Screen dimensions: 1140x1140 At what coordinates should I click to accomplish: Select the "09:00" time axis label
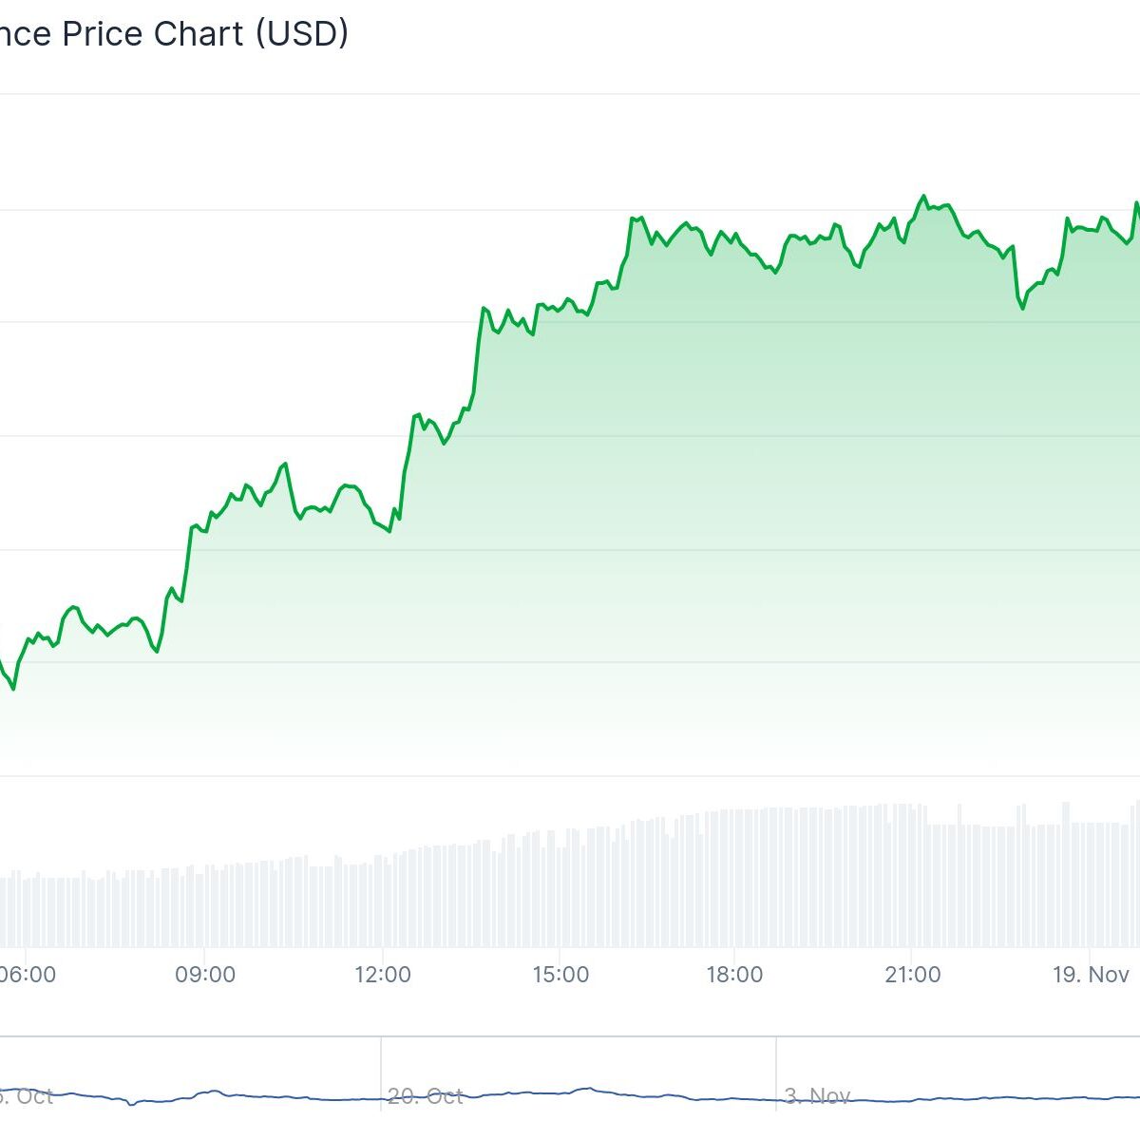[206, 975]
